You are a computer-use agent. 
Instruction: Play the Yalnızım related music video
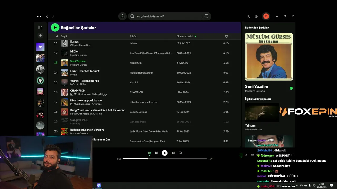tap(262, 112)
